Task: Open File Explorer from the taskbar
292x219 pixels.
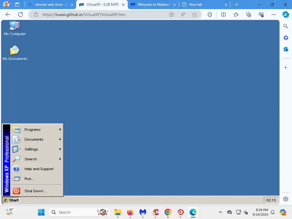Action: [x=118, y=212]
